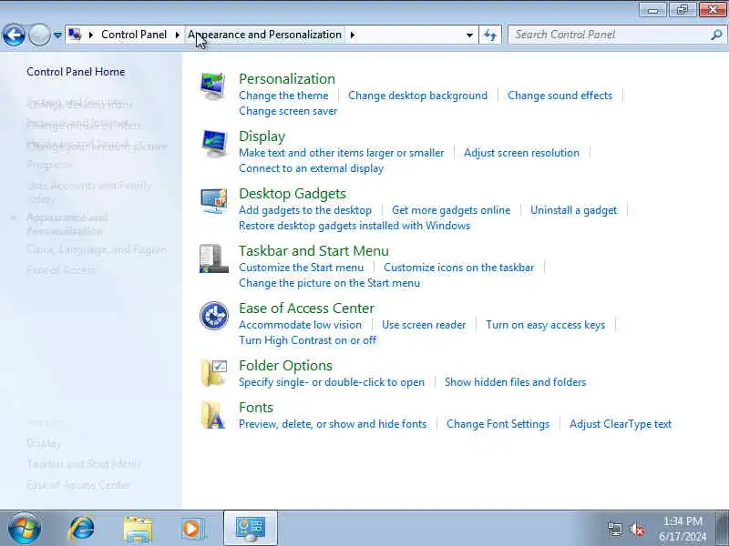Click Change screen saver
Screen dimensions: 729x546
tap(288, 111)
